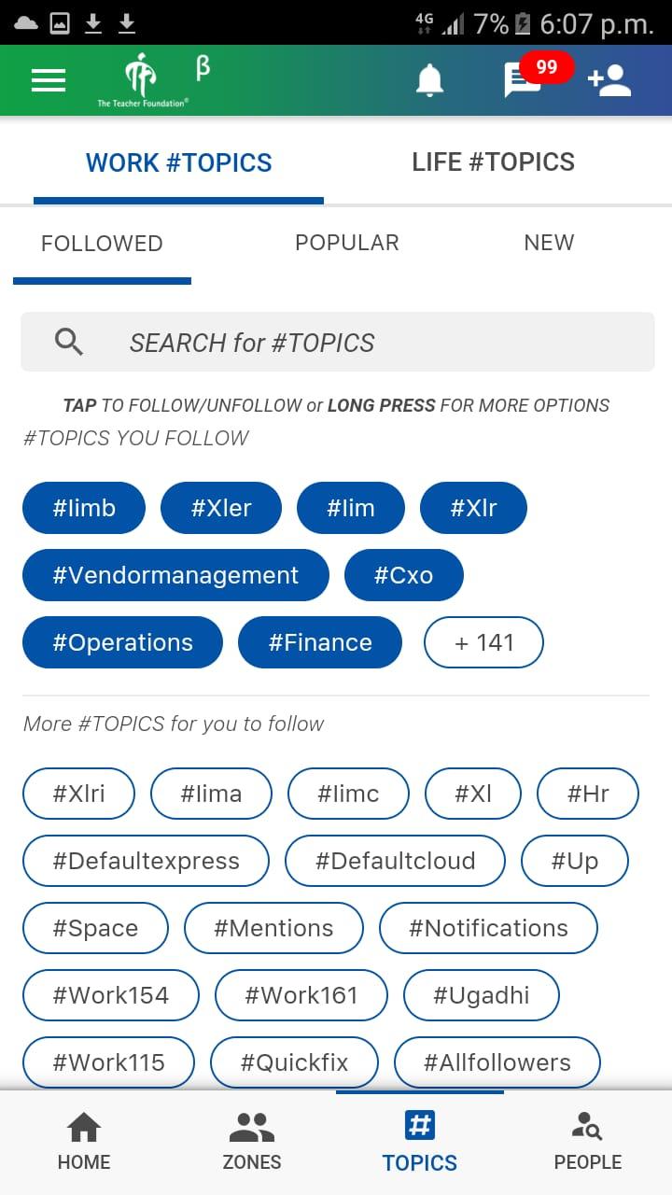Screen dimensions: 672x1195
Task: Unfollow the #Iimb topic
Action: click(84, 508)
